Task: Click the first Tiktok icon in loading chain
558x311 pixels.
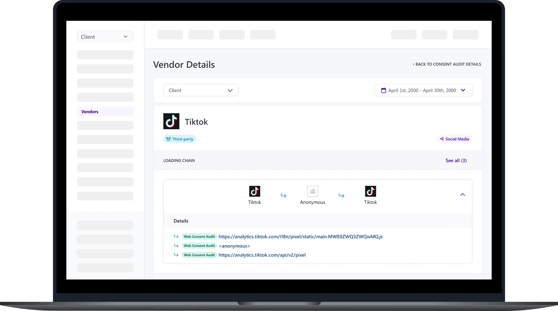Action: 255,191
